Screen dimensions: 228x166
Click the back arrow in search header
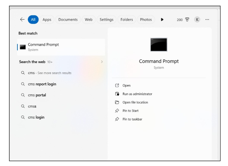pyautogui.click(x=22, y=20)
